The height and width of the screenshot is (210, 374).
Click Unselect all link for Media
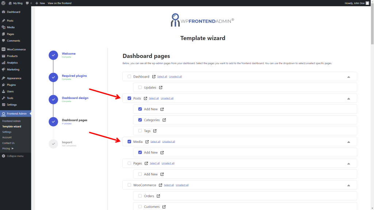coord(168,142)
